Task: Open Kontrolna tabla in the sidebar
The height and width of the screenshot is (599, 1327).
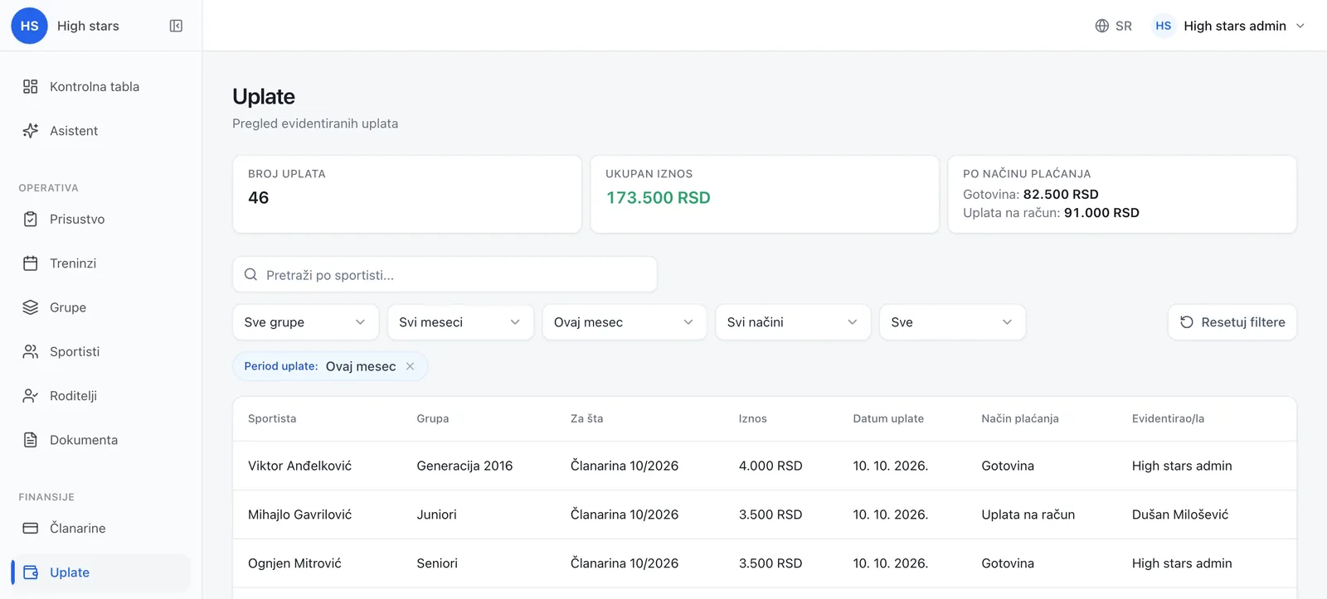Action: [x=101, y=87]
